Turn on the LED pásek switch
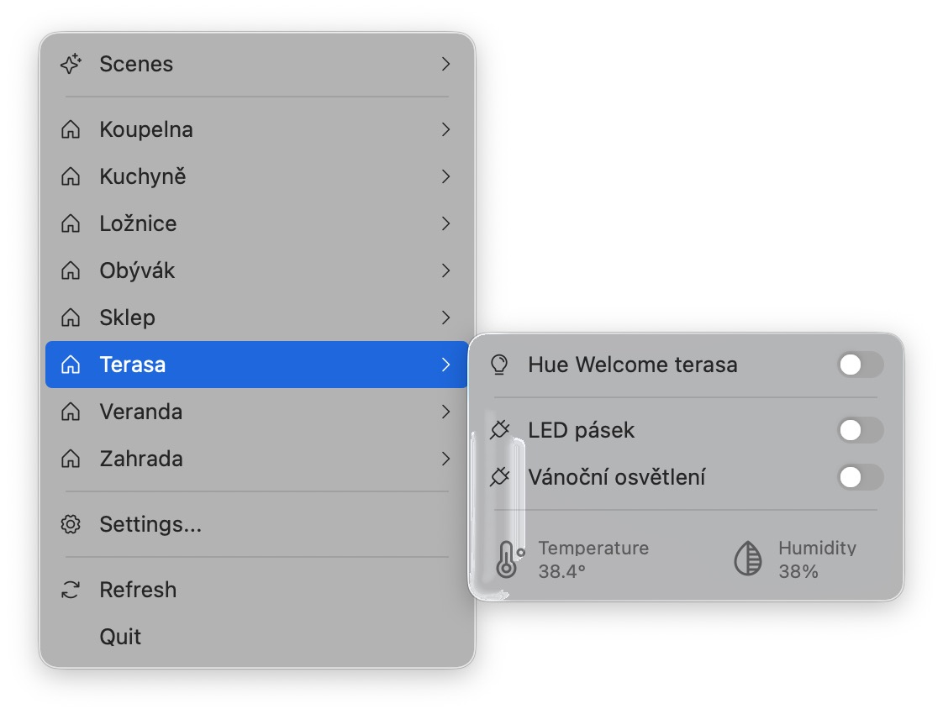The image size is (943, 714). (861, 431)
